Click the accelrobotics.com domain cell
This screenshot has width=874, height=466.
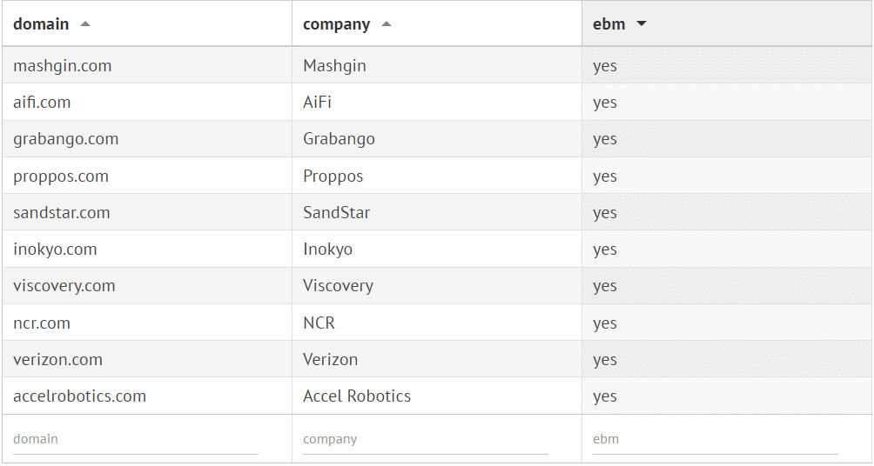coord(79,396)
